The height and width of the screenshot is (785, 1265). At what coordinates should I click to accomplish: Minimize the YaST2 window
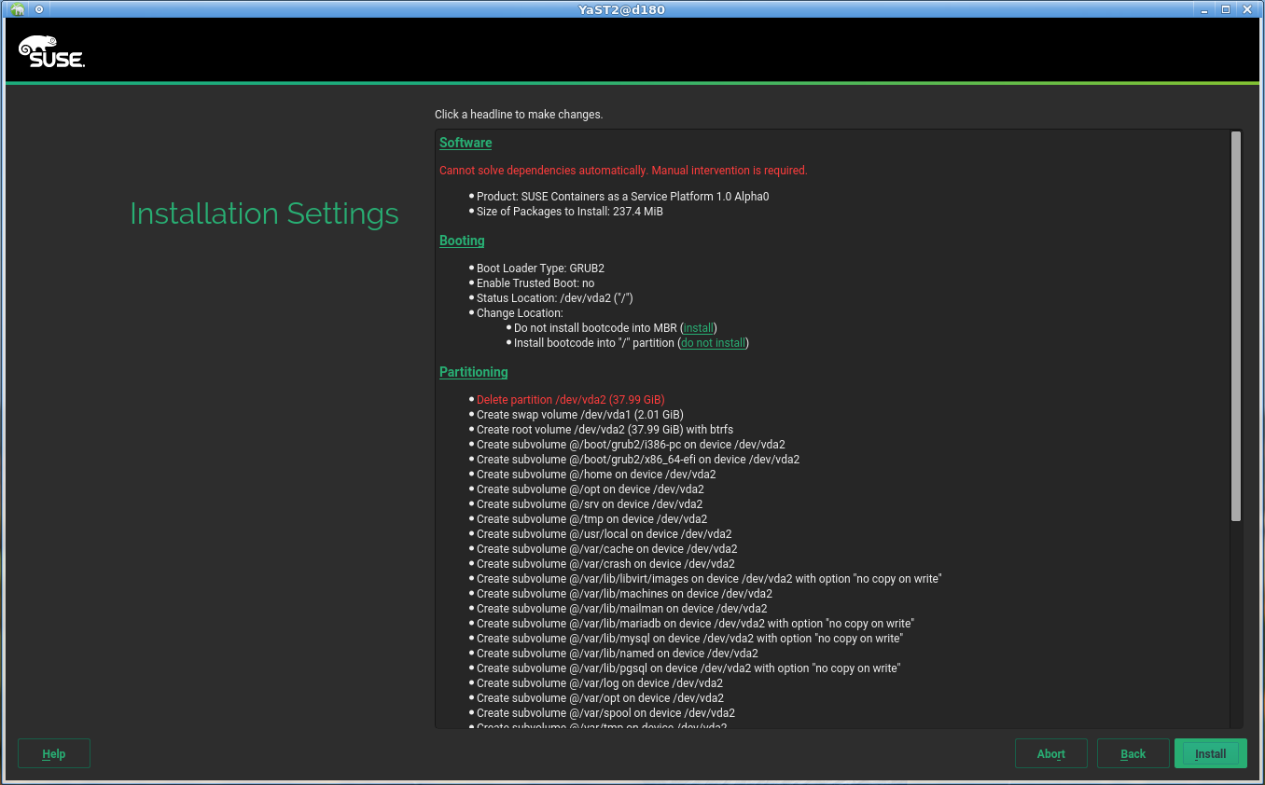[x=1204, y=9]
